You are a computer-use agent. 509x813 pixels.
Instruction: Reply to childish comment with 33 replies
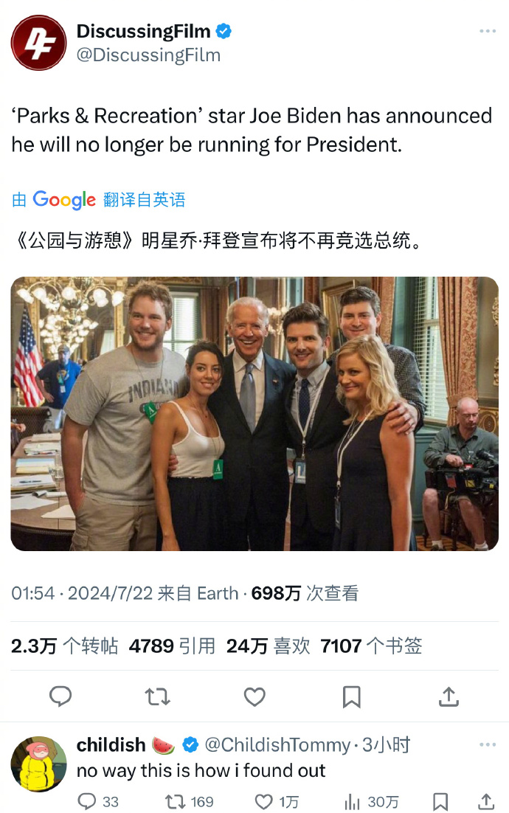click(98, 802)
